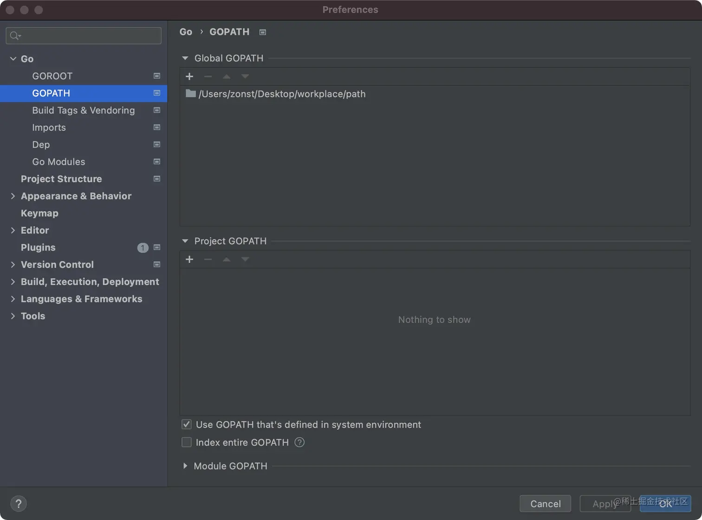Open the help question mark button

pos(19,504)
